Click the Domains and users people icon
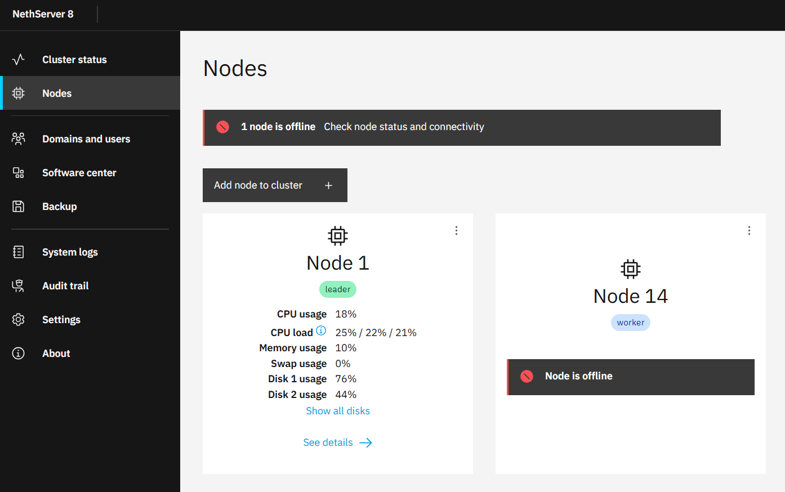Screen dimensions: 785x492 [19, 138]
